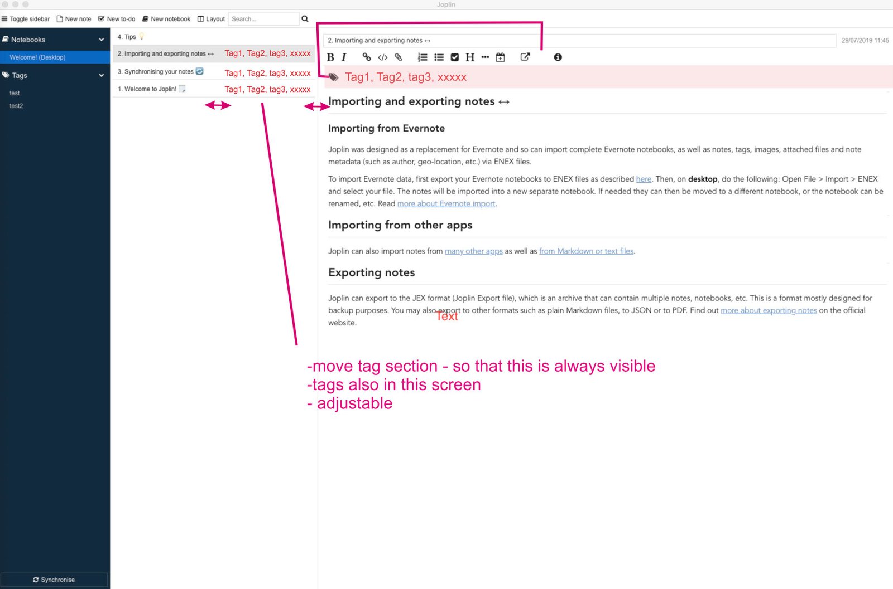Viewport: 893px width, 589px height.
Task: Insert the date and time with the calendar icon
Action: tap(501, 57)
